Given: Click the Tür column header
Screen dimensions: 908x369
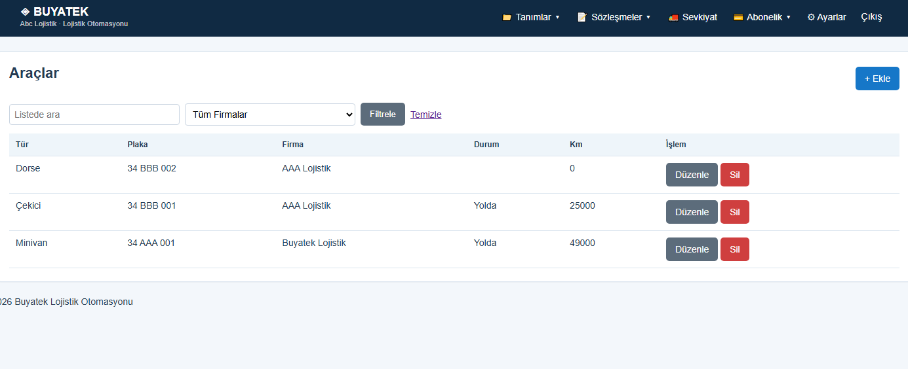Looking at the screenshot, I should click(x=22, y=145).
